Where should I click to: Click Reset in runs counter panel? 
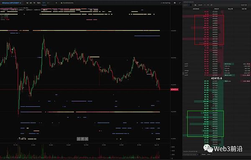(x=203, y=155)
